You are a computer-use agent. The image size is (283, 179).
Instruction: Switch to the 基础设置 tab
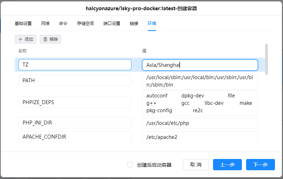pos(23,24)
